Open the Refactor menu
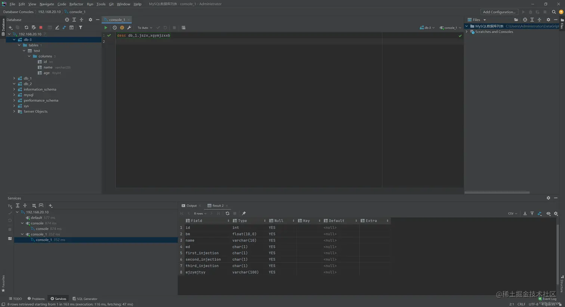This screenshot has height=307, width=565. coord(76,4)
